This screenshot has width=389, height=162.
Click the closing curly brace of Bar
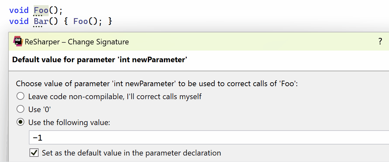pos(110,21)
